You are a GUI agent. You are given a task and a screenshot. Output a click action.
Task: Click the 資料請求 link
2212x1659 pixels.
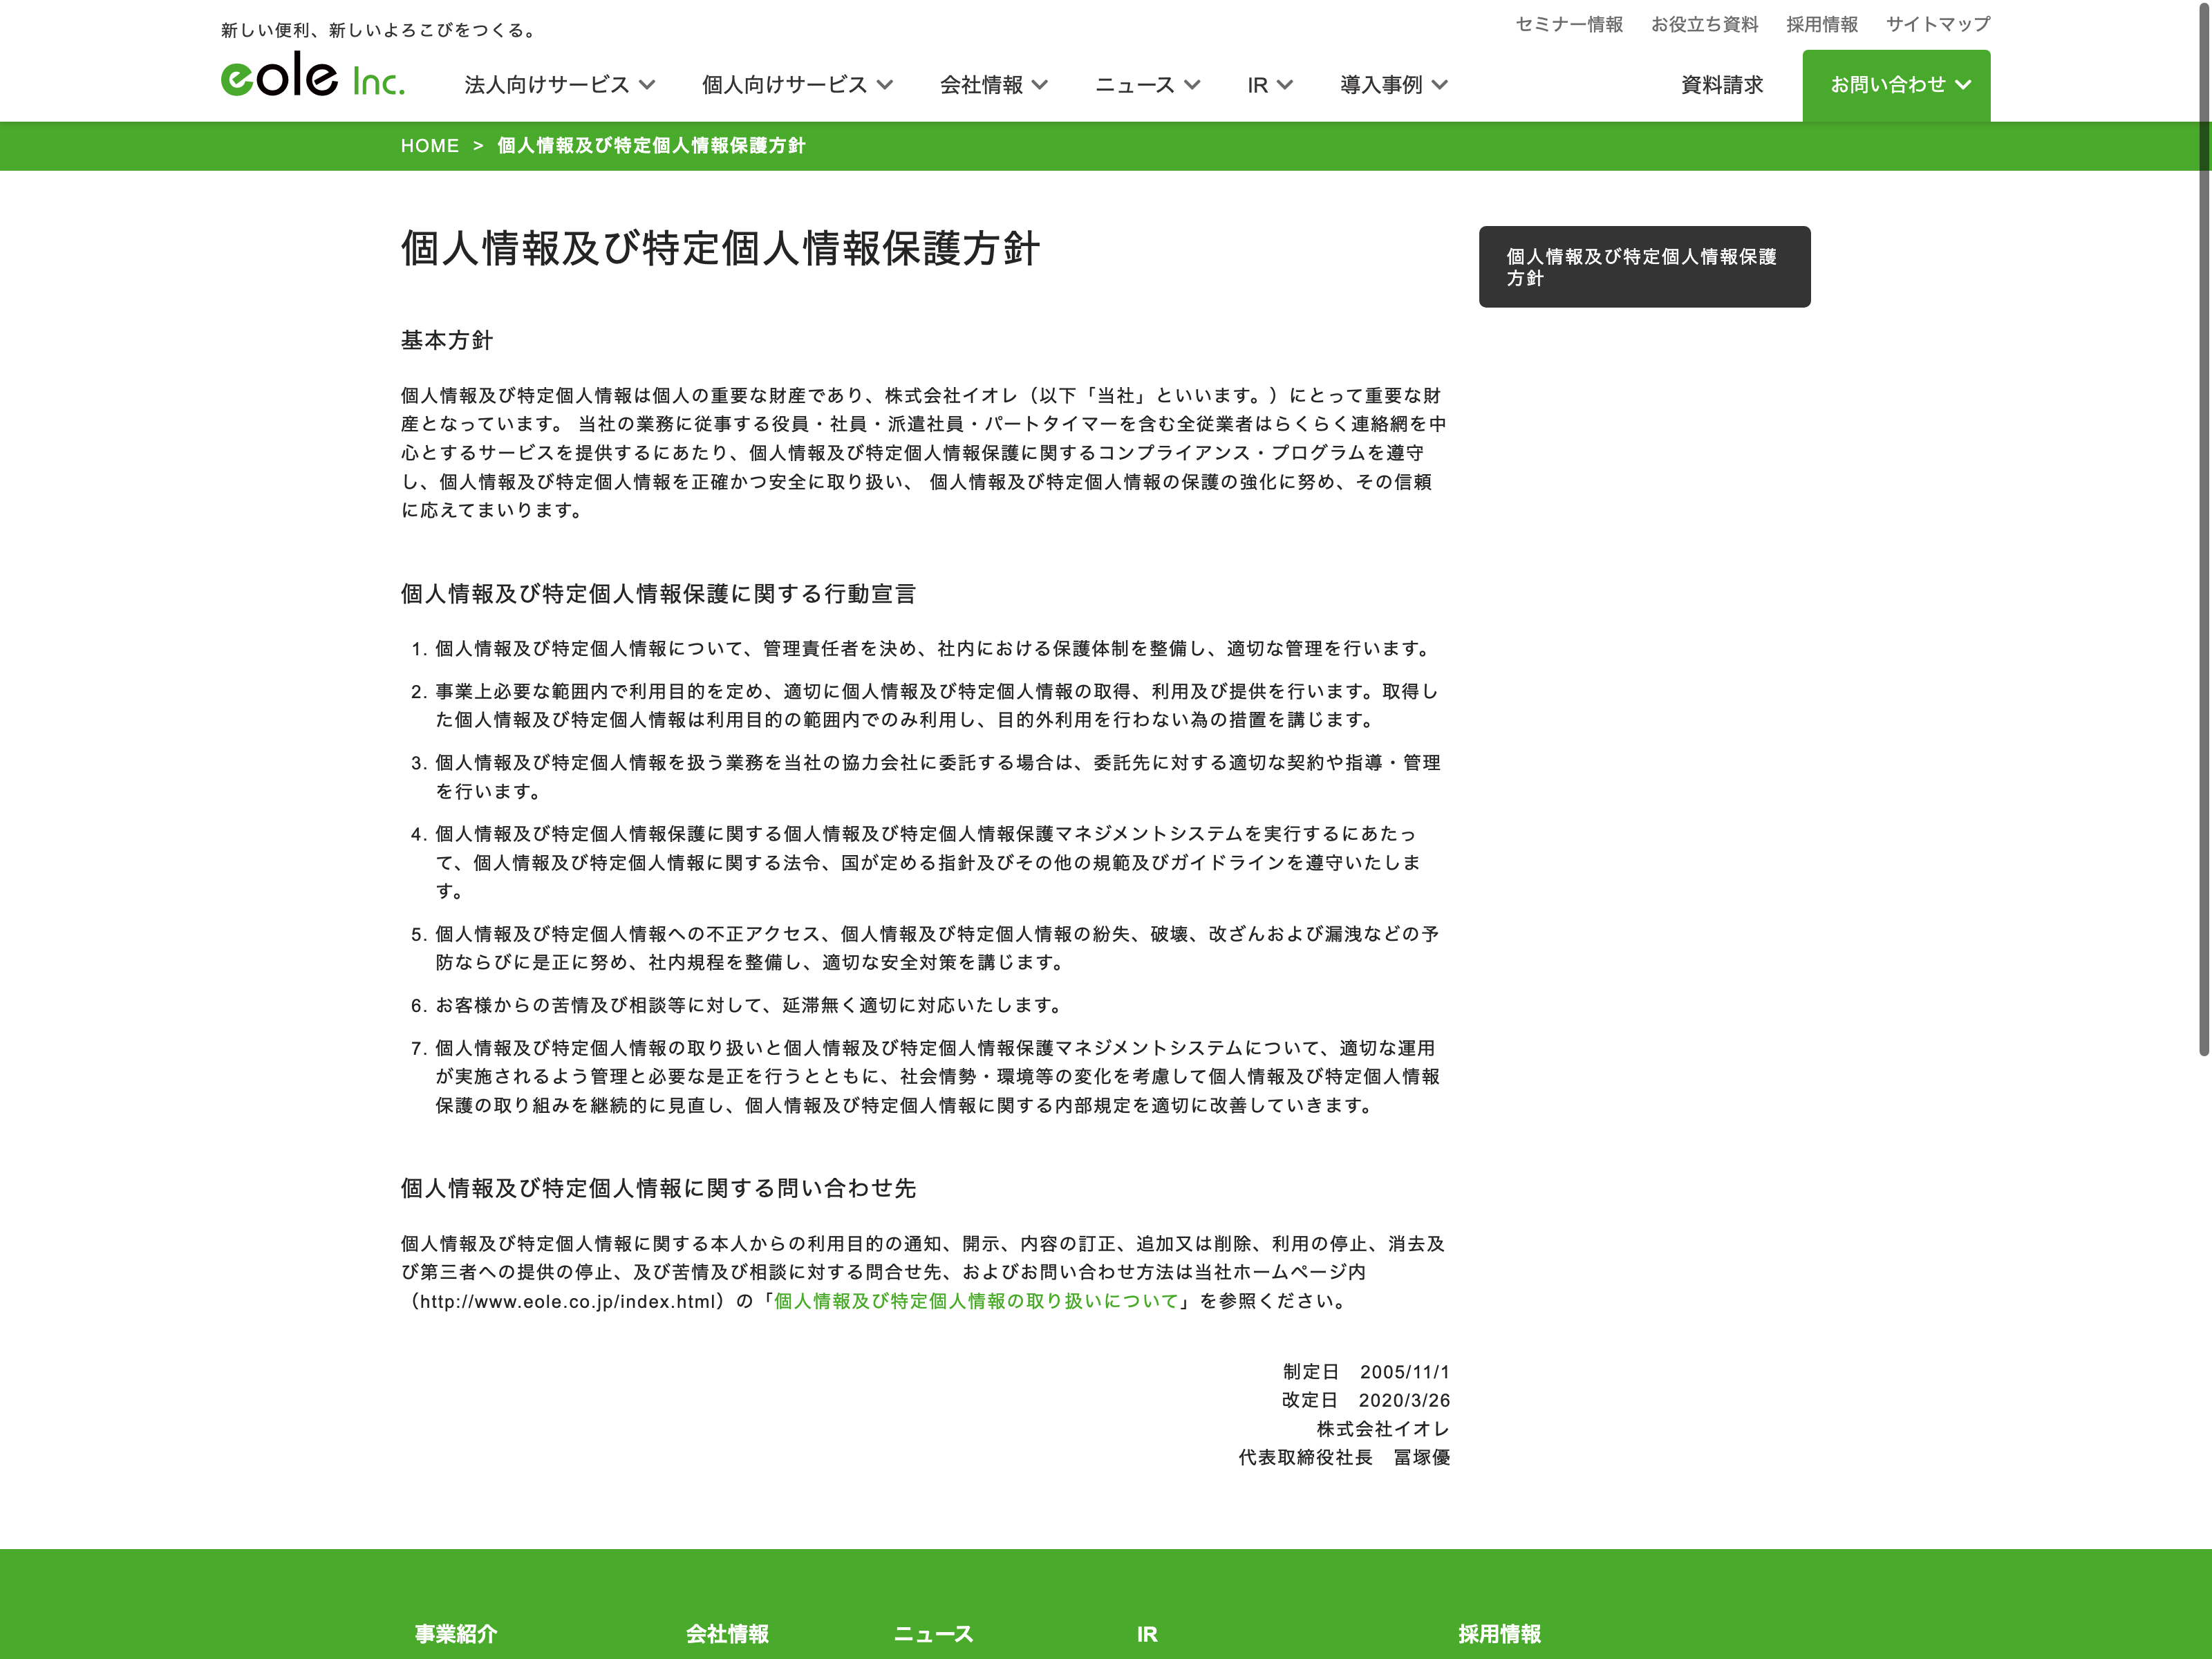[1721, 85]
